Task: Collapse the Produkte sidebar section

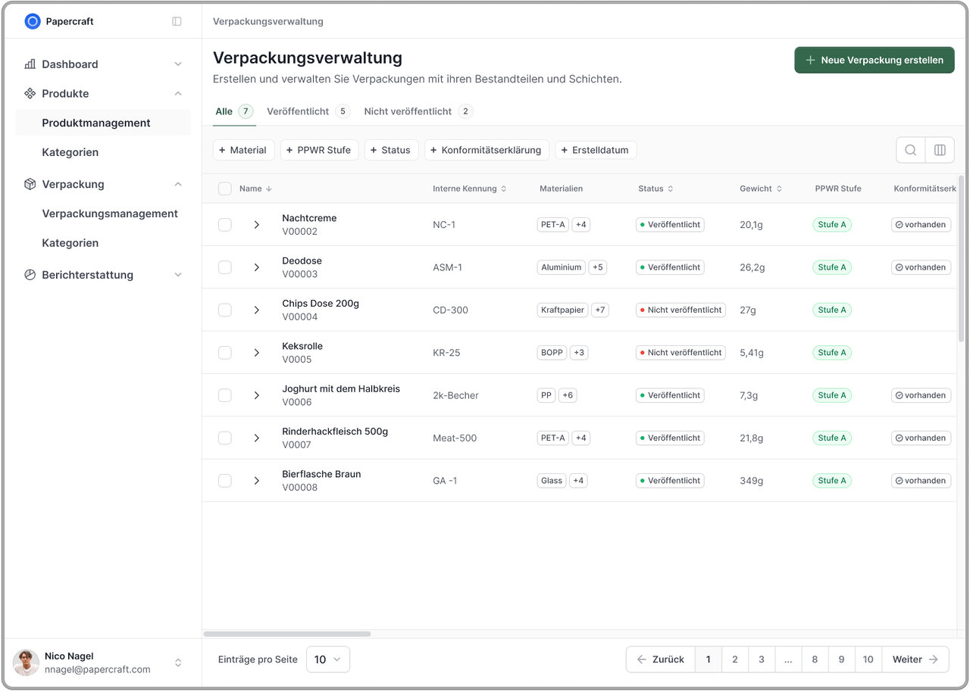Action: [x=178, y=94]
